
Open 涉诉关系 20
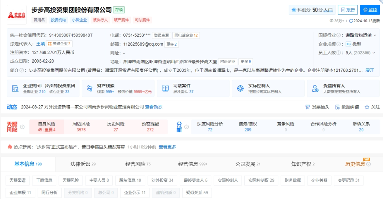[361, 127]
